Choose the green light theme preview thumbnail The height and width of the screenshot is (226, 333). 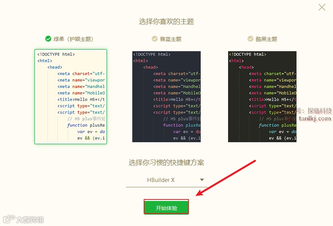(x=71, y=97)
